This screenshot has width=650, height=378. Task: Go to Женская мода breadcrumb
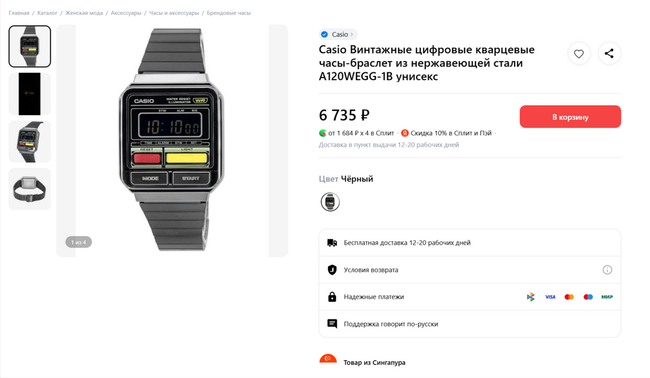tap(83, 13)
